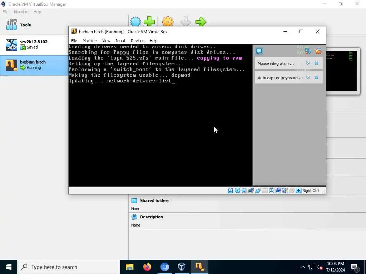
Task: Open Help menu in the VM window
Action: tap(153, 41)
